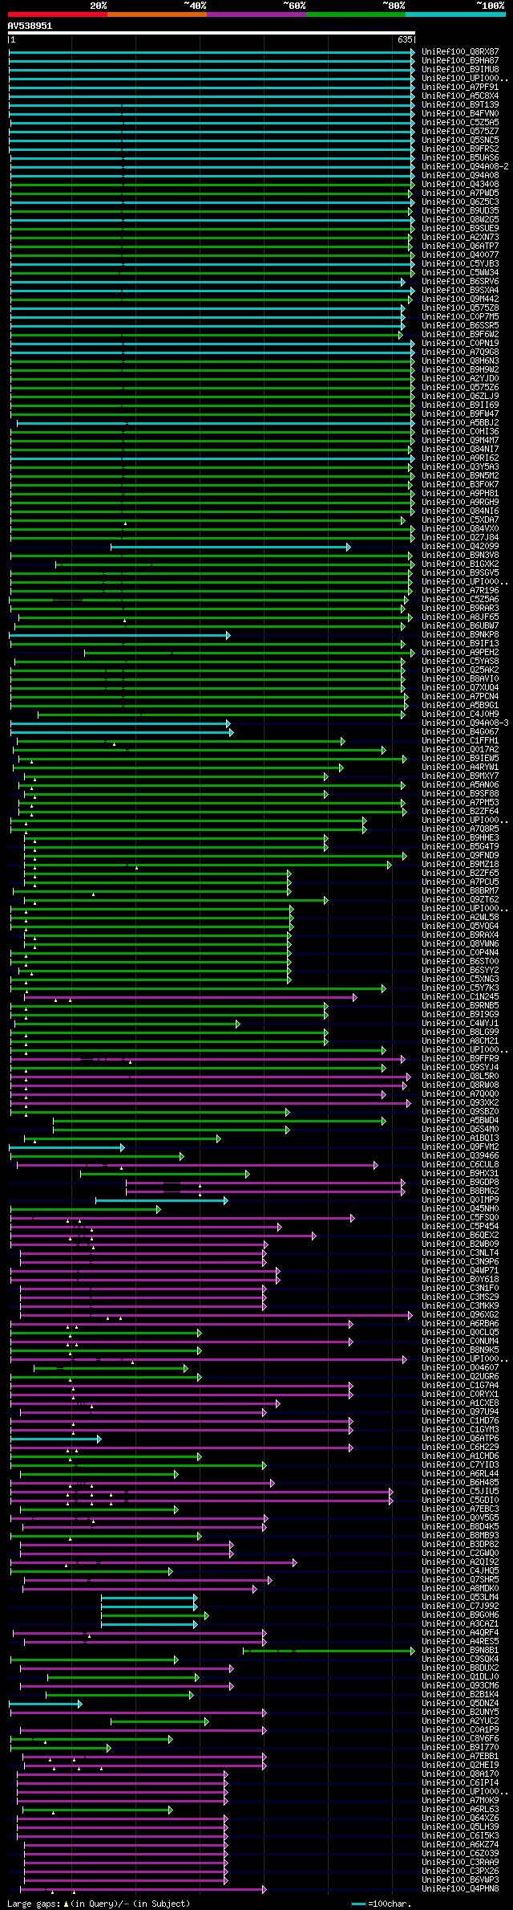Click the UniRef100_Q64XZ6 label
This screenshot has width=513, height=1910.
coord(460,1818)
